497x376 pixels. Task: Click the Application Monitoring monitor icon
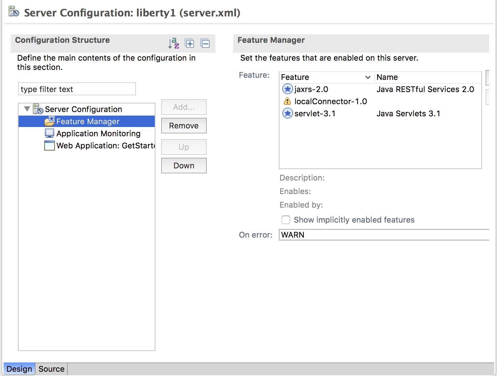[x=50, y=133]
